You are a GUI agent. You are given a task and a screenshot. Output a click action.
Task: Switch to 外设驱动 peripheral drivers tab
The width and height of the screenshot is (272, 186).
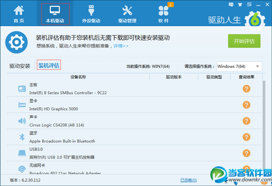click(x=91, y=14)
